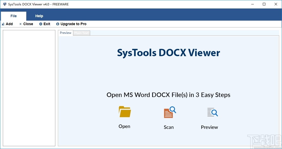Click Upgrade to Pro on the toolbar

[73, 24]
